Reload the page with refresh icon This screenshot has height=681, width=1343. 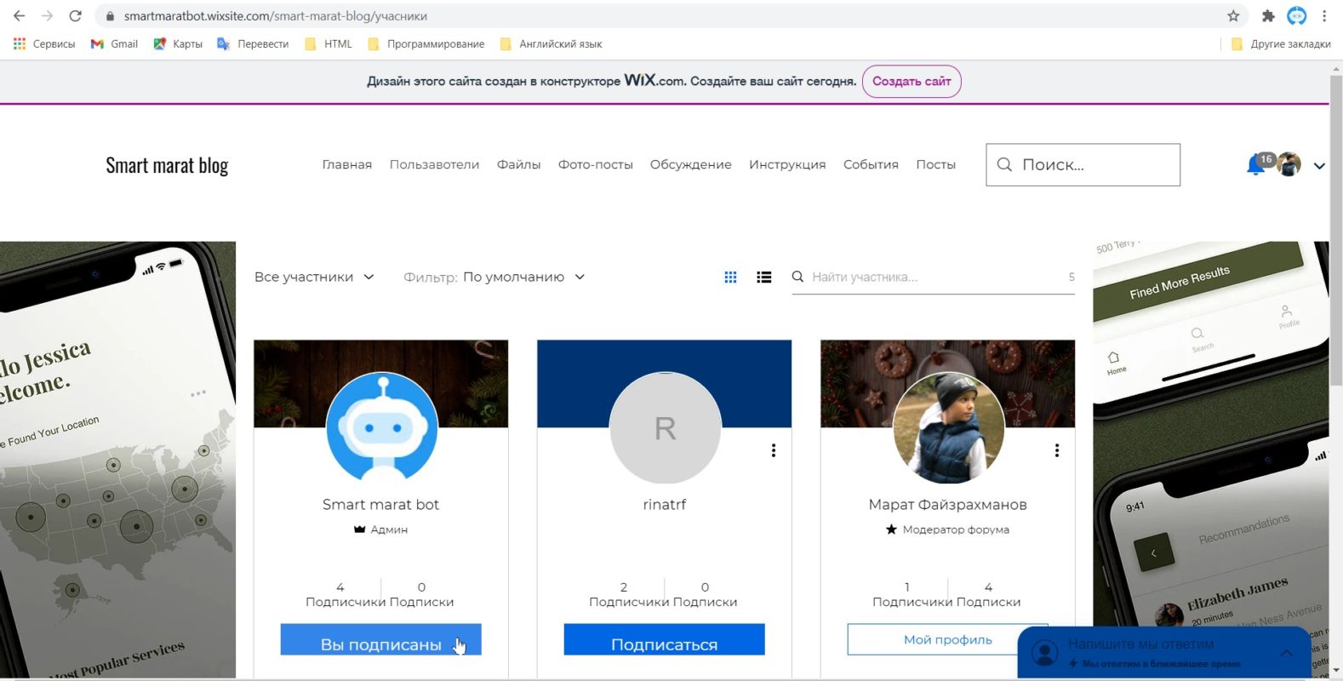75,15
